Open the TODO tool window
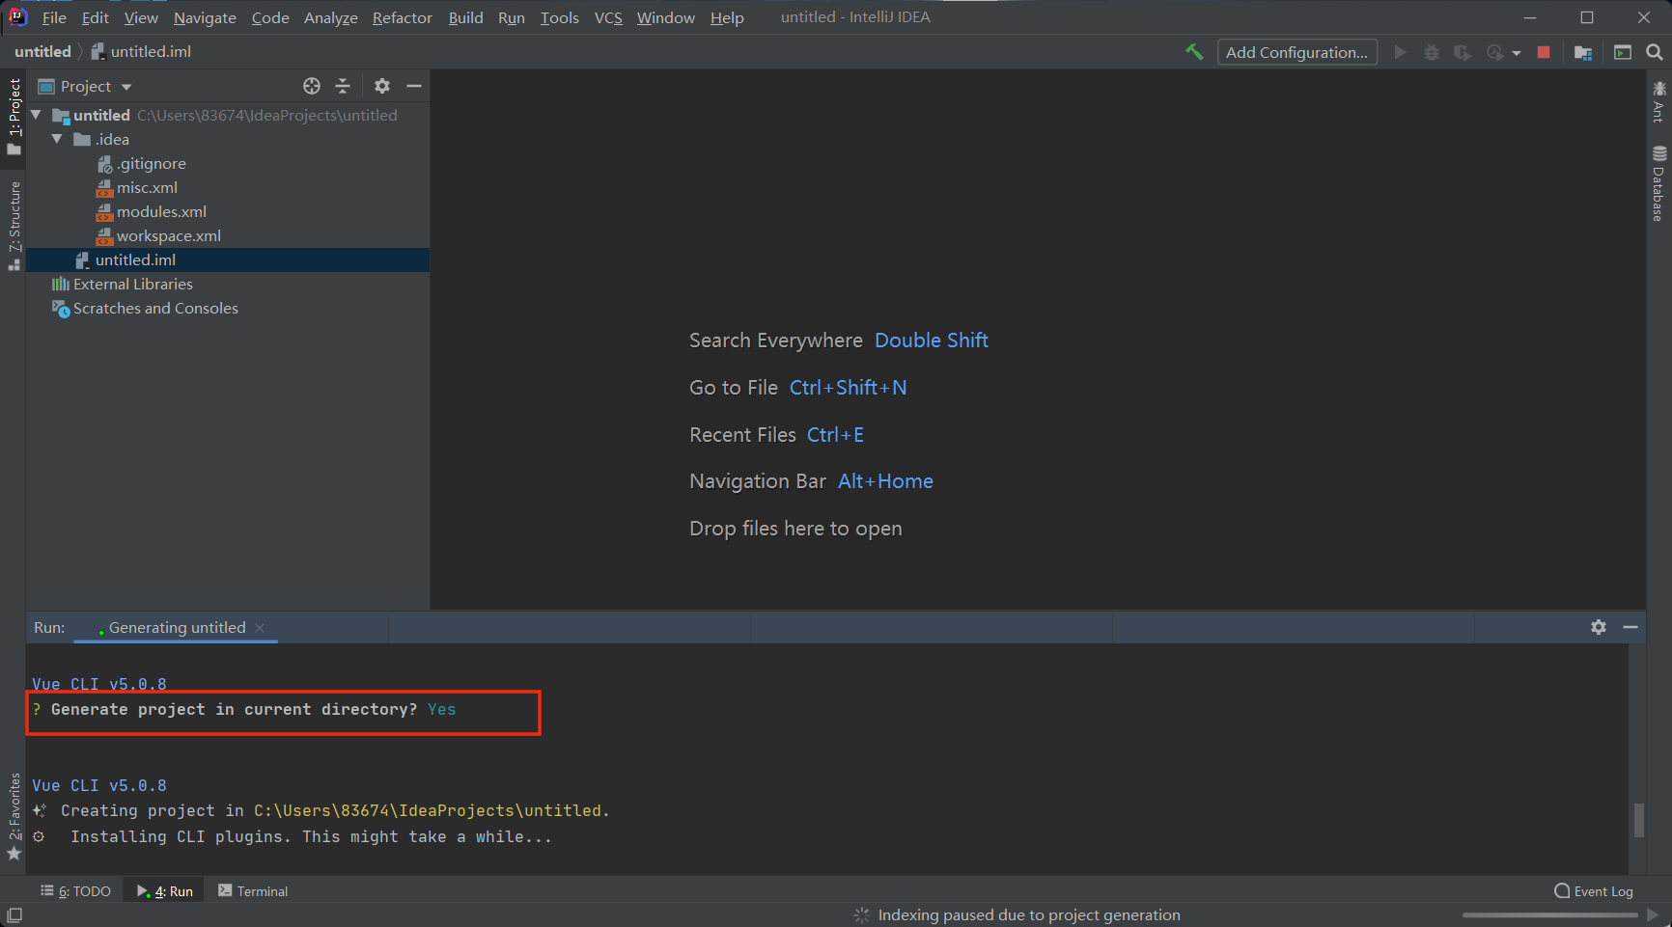 75,891
